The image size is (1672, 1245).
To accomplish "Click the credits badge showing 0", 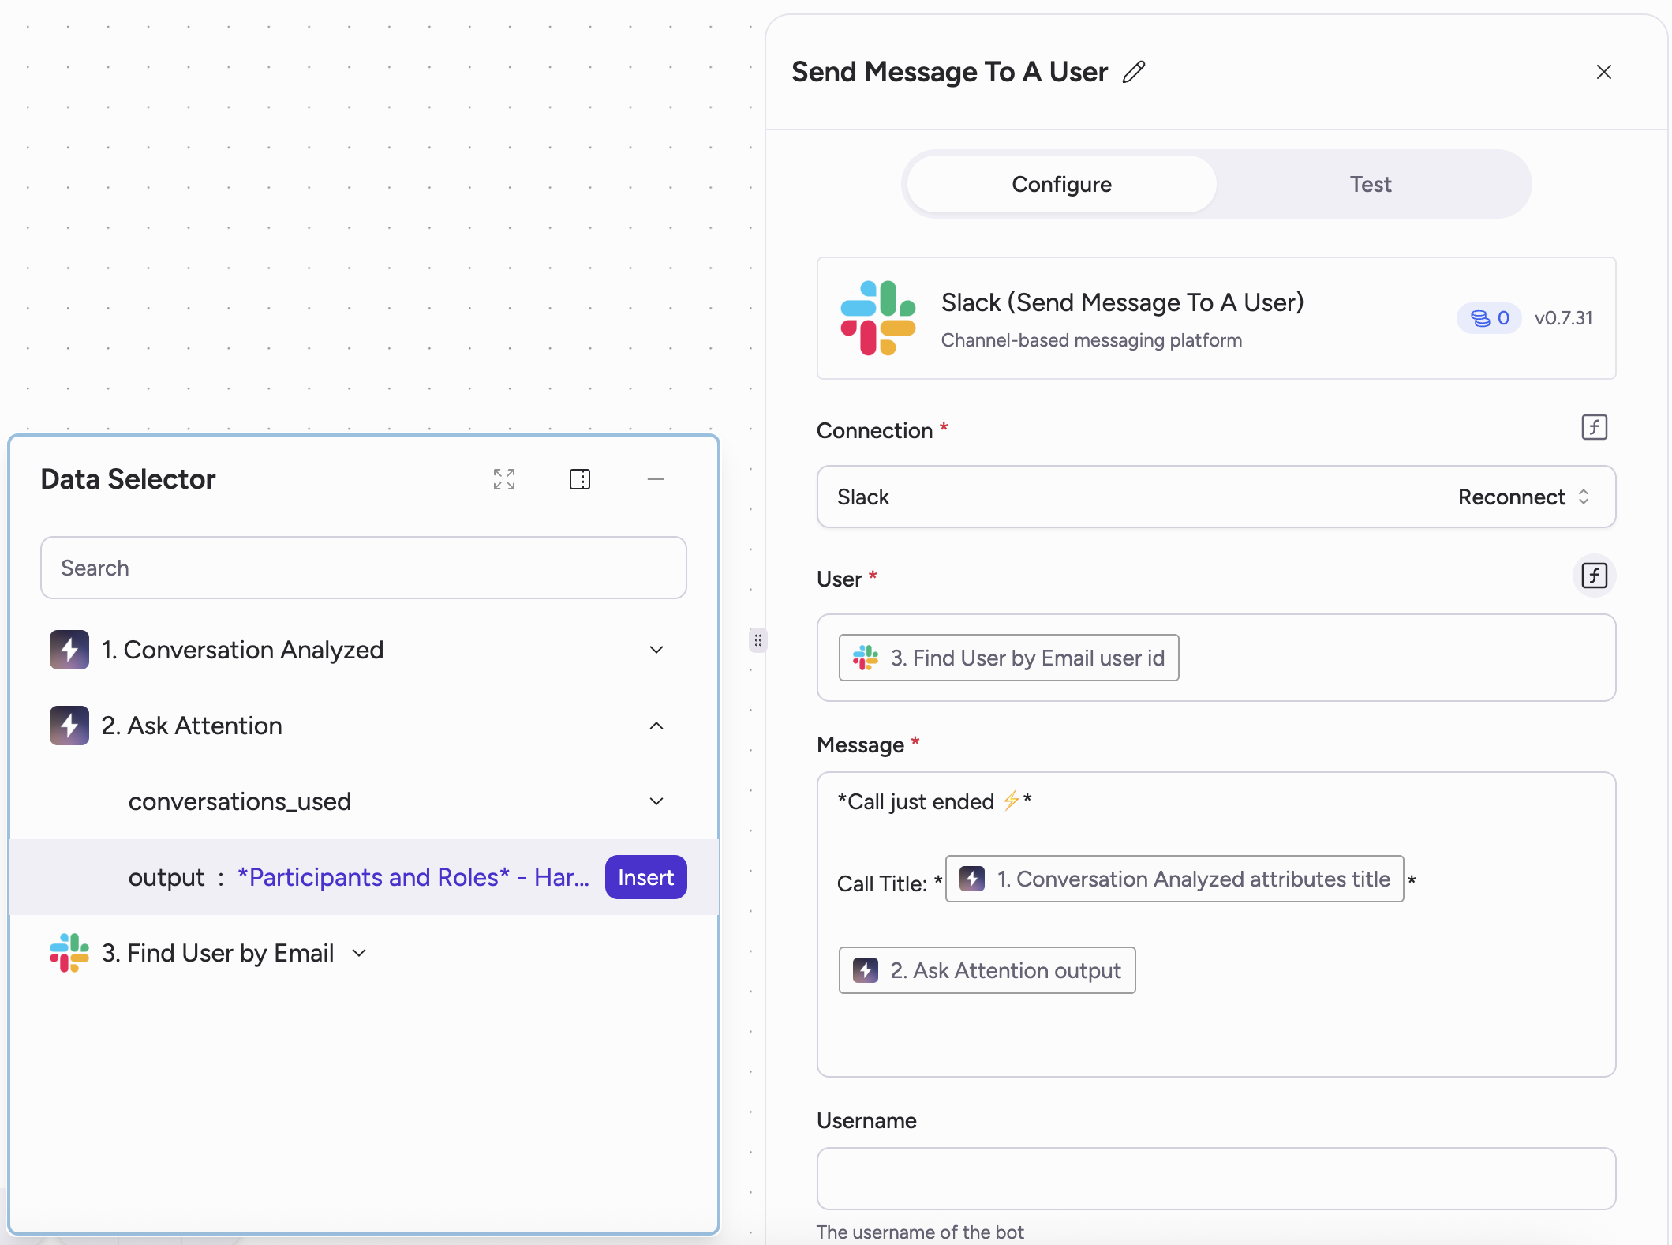I will coord(1489,318).
